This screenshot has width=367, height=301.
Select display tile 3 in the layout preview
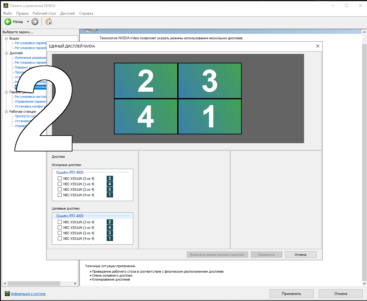[210, 81]
